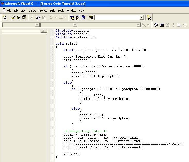Click the 'total = komisi + jasa;' line
The image size is (189, 162).
[x=85, y=134]
